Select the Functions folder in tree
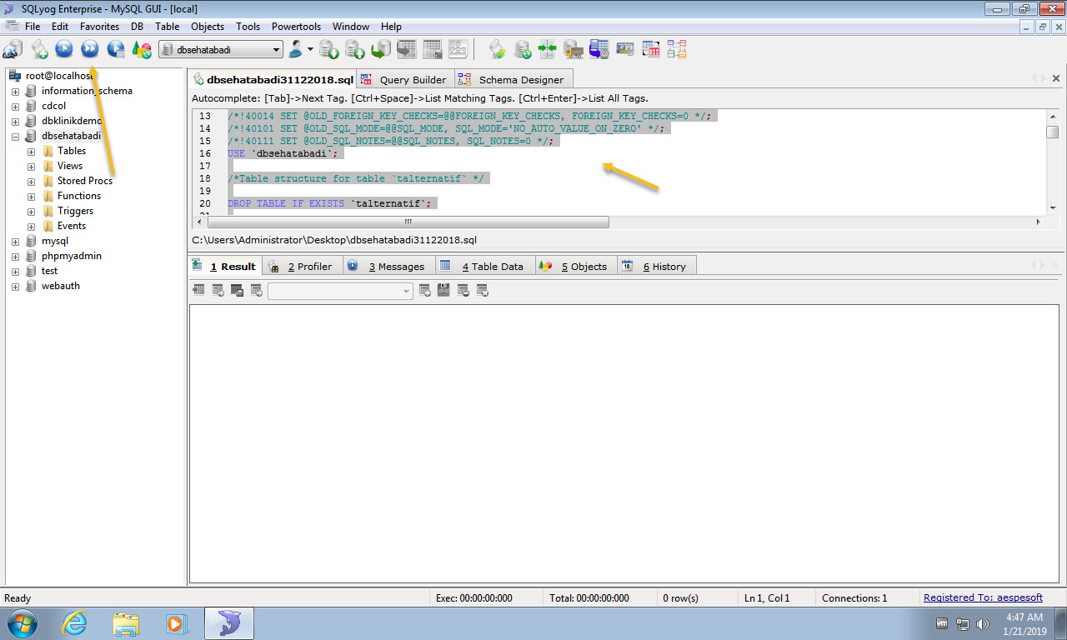Screen dimensions: 1067x640 [79, 196]
